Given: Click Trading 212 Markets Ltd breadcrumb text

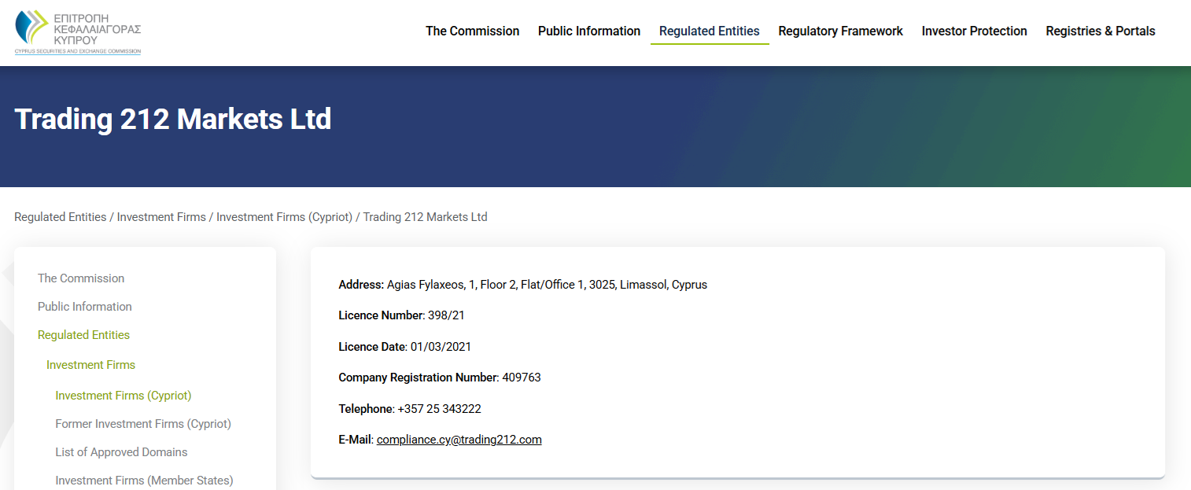Looking at the screenshot, I should [425, 217].
